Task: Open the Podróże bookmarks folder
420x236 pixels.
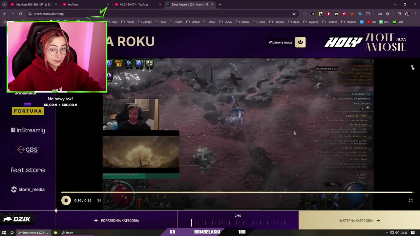Action: coord(330,22)
